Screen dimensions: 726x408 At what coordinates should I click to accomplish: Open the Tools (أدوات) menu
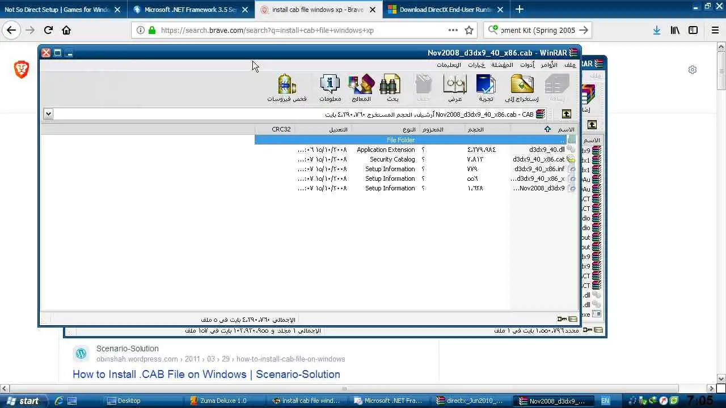click(x=528, y=65)
